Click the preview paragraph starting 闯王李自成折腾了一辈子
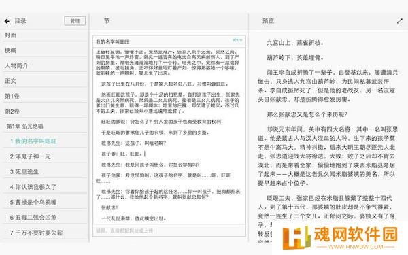 point(328,86)
